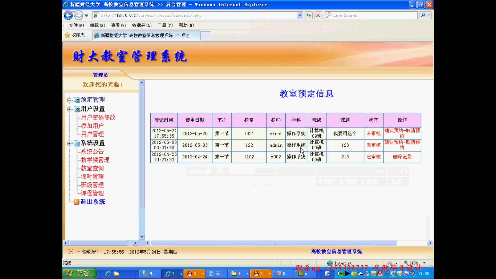Open the 收藏夹(A) menu
The height and width of the screenshot is (279, 496).
[x=142, y=25]
